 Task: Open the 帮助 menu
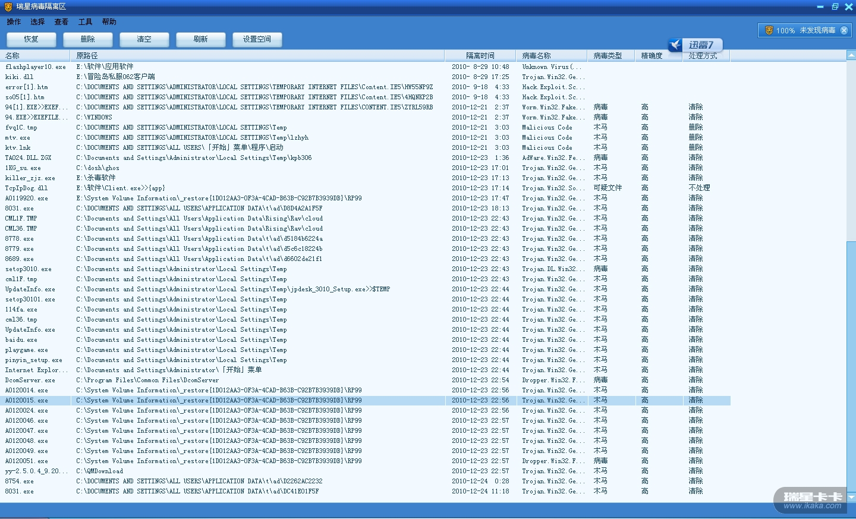click(109, 22)
